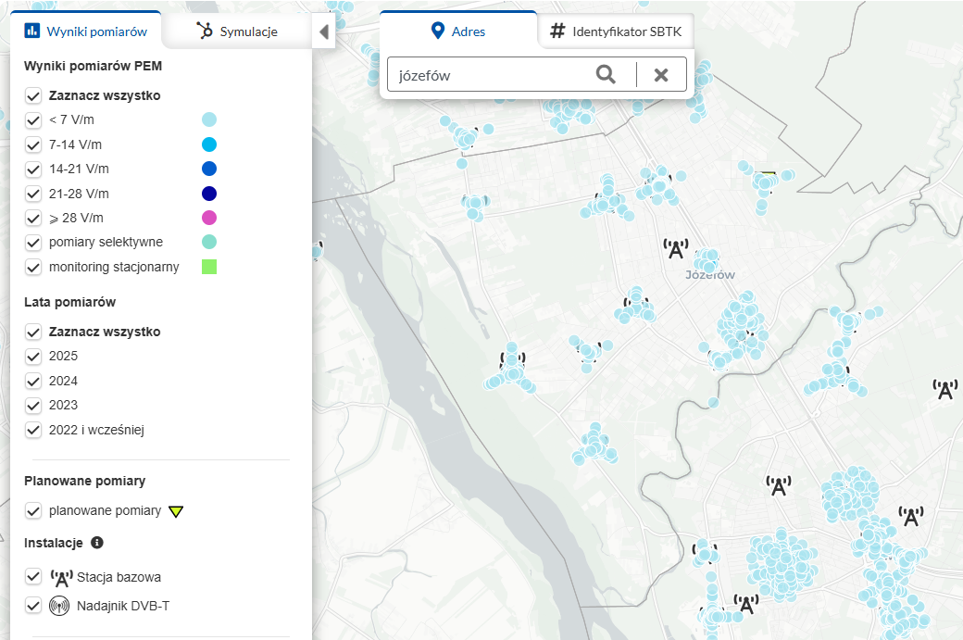The width and height of the screenshot is (963, 640).
Task: Hide Stacja bazowa installations checkbox
Action: click(x=33, y=576)
